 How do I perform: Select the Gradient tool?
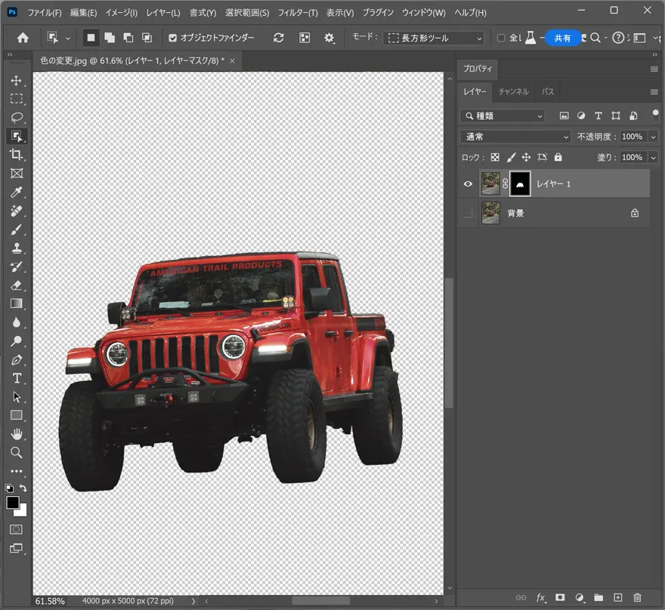pyautogui.click(x=17, y=303)
